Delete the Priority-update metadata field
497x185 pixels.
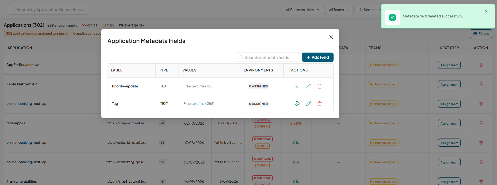(319, 86)
